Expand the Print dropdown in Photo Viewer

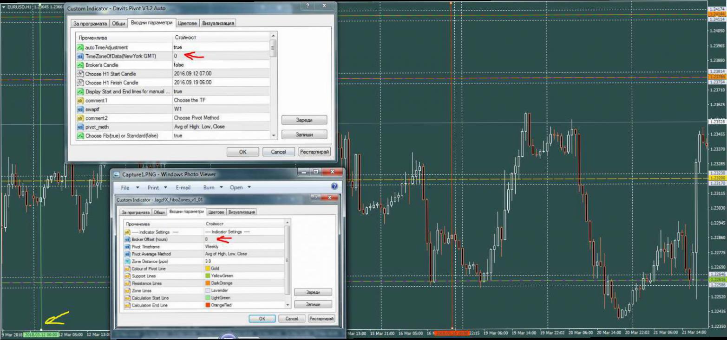(157, 188)
